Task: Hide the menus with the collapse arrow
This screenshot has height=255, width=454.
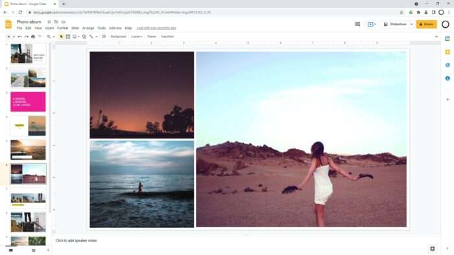Action: (436, 37)
